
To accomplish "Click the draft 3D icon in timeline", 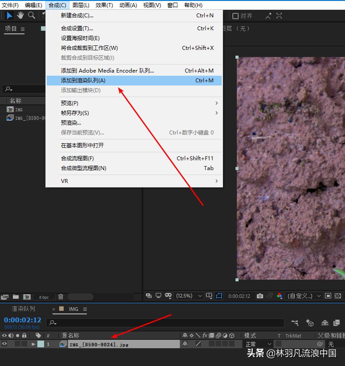I will pyautogui.click(x=310, y=323).
